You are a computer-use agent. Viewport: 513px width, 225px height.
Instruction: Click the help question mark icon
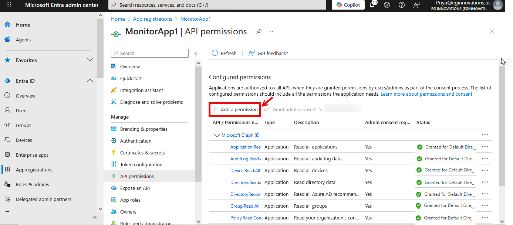402,5
